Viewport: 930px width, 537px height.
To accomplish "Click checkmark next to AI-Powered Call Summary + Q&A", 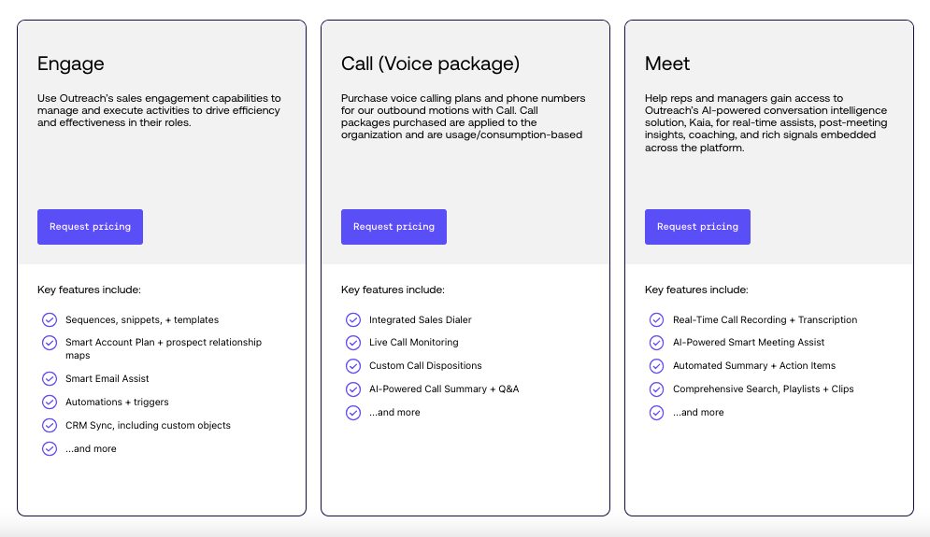I will point(353,389).
